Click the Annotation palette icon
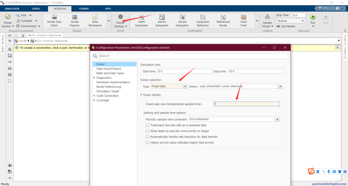Screen dimensions: 348x186 pyautogui.click(x=10, y=68)
